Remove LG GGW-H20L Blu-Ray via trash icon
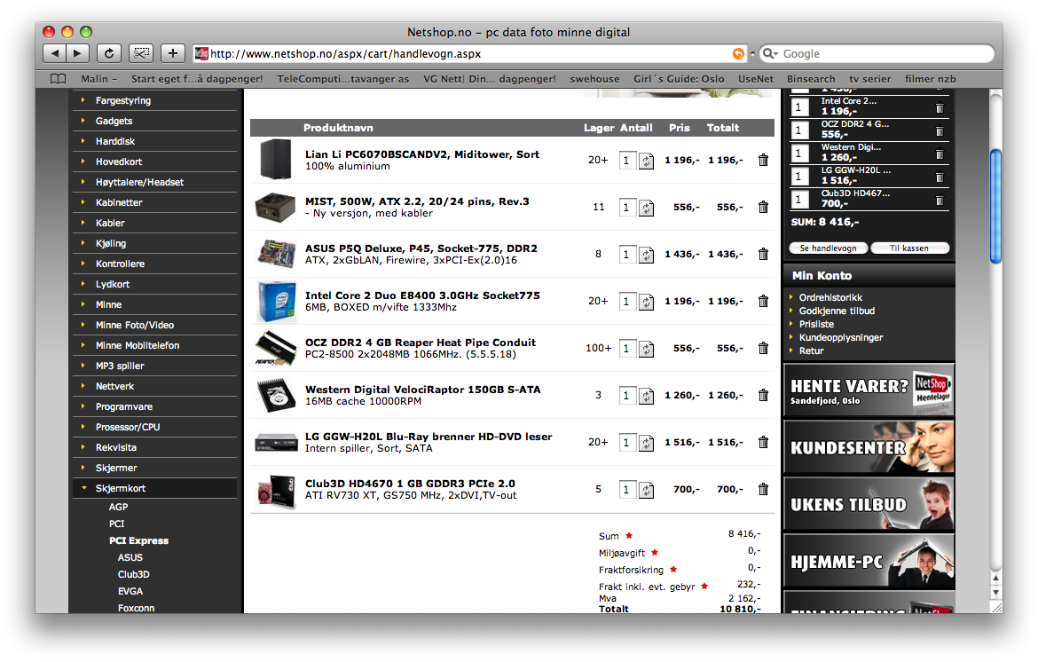1038x662 pixels. [763, 442]
